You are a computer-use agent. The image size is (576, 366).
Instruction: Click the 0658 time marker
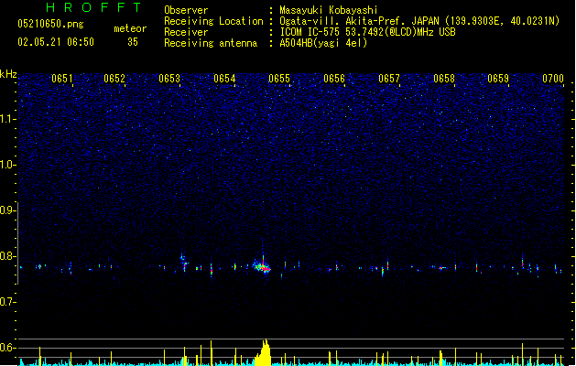444,79
